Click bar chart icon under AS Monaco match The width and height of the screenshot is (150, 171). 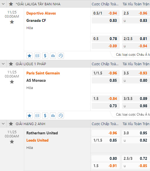coord(53,116)
